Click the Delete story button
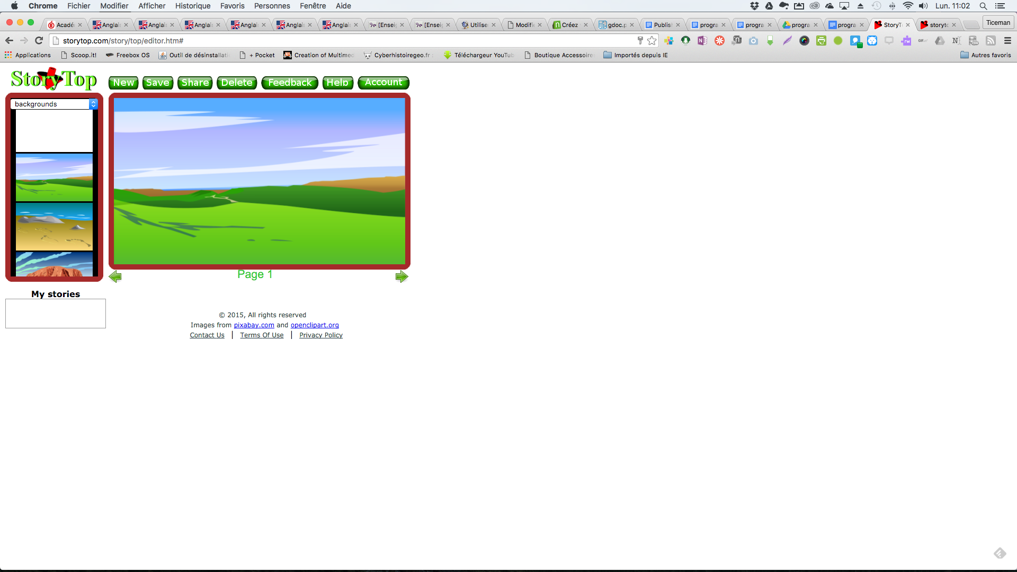This screenshot has height=572, width=1017. [236, 83]
